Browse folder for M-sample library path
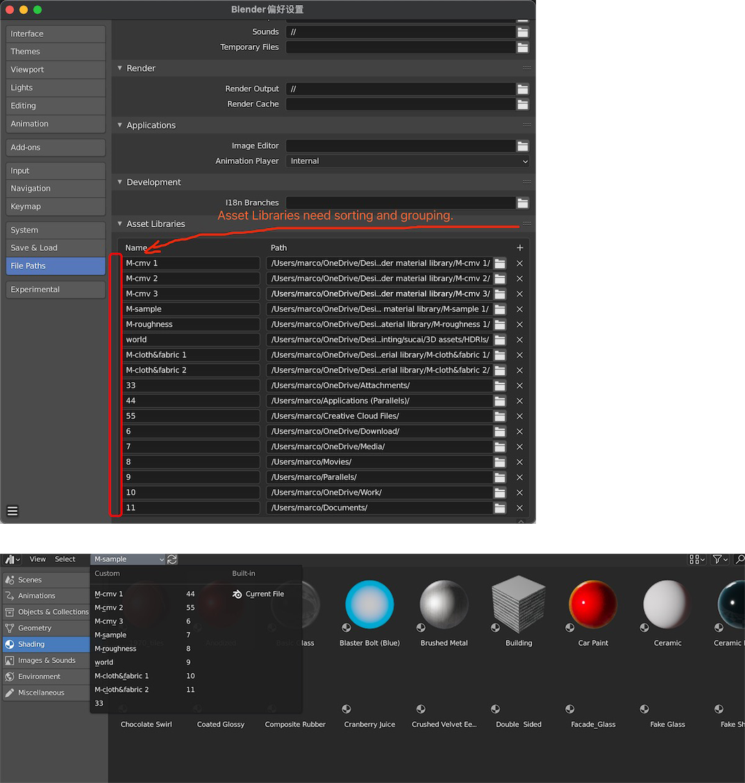Viewport: 745px width, 783px height. pos(499,309)
